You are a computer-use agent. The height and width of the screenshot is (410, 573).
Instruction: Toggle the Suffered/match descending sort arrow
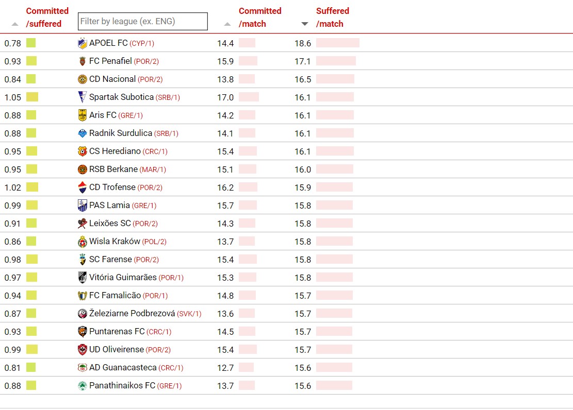pyautogui.click(x=304, y=24)
